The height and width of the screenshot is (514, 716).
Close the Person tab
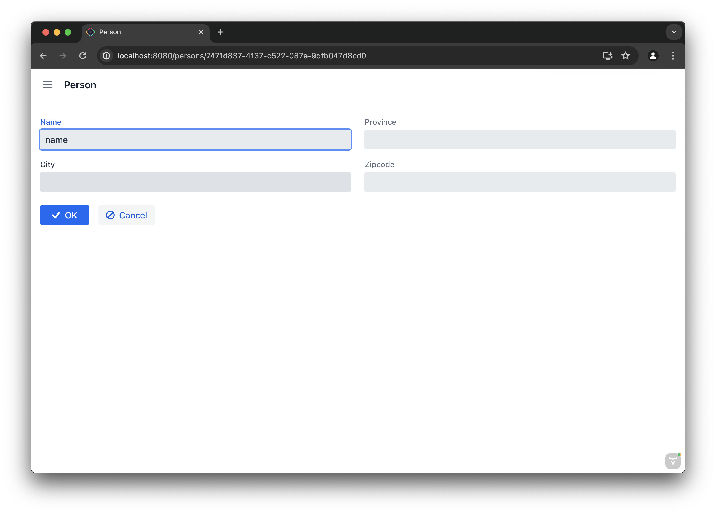coord(201,32)
